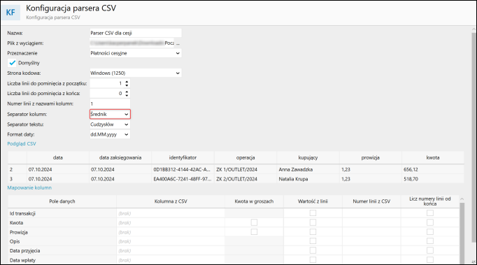The height and width of the screenshot is (265, 477).
Task: Tick Licz numery linii od końca for Prowizja
Action: point(430,232)
